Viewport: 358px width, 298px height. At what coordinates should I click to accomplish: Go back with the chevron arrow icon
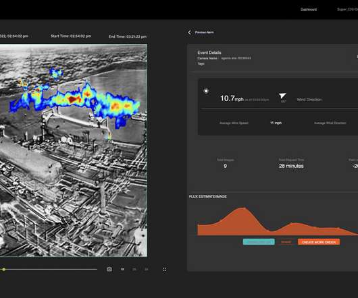tap(189, 32)
